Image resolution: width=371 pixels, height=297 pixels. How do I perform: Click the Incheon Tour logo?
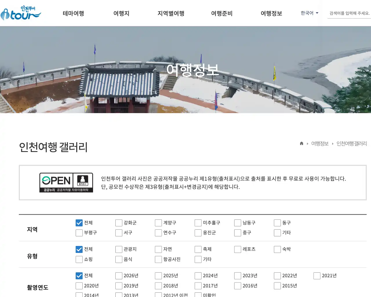pyautogui.click(x=21, y=13)
